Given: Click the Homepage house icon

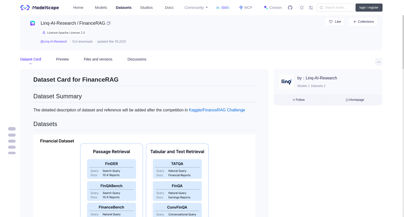Looking at the screenshot, I should point(347,100).
